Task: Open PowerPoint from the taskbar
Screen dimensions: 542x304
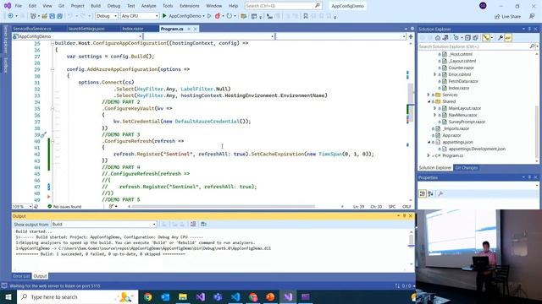Action: pos(270,296)
